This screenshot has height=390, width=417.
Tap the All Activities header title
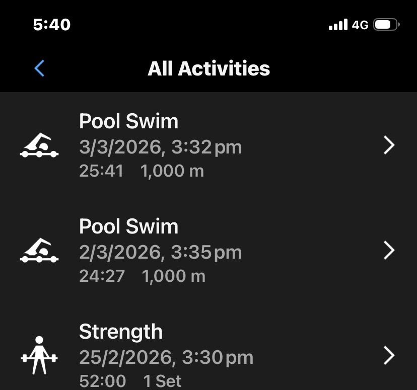click(x=208, y=68)
